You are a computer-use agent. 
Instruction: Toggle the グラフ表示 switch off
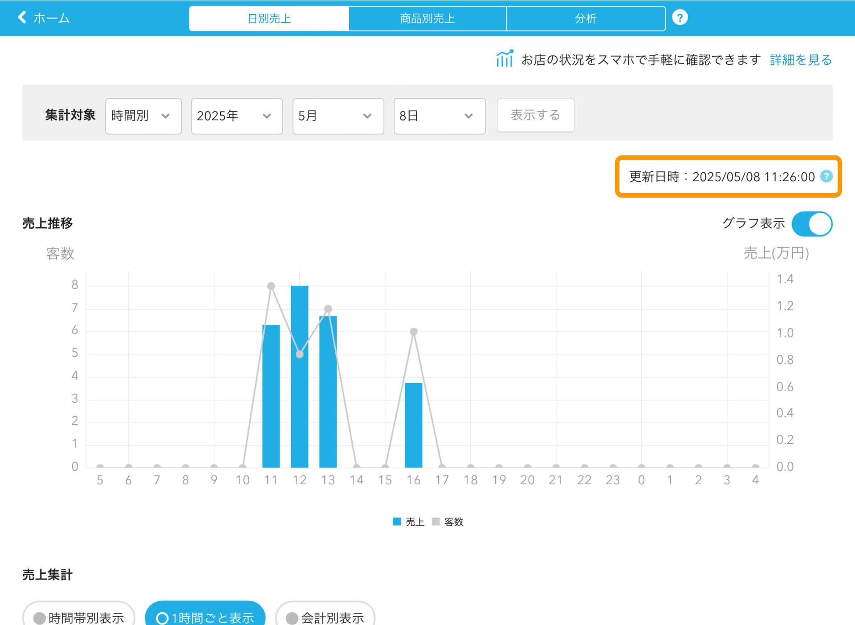click(x=812, y=223)
